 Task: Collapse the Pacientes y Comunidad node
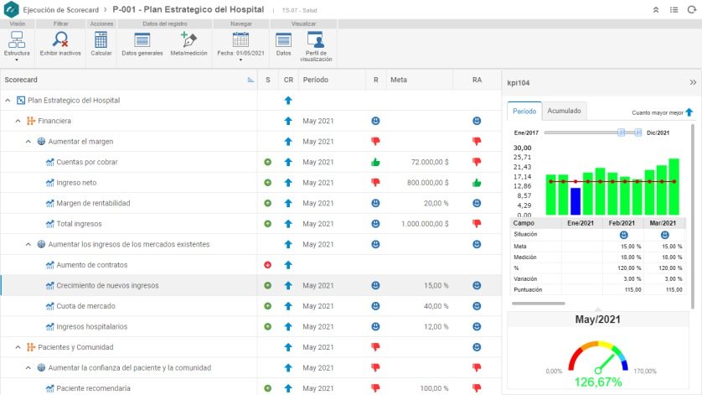pos(18,347)
